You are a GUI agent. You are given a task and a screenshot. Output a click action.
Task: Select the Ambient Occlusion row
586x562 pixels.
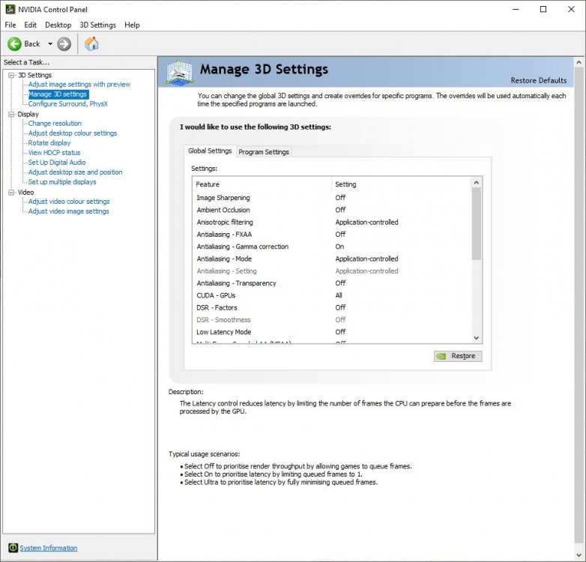(x=331, y=210)
